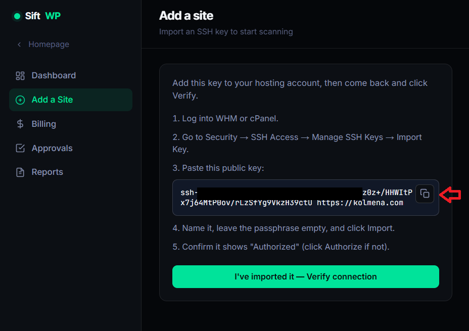Screen dimensions: 469x331
Task: Click the Reports document icon
Action: coord(20,172)
